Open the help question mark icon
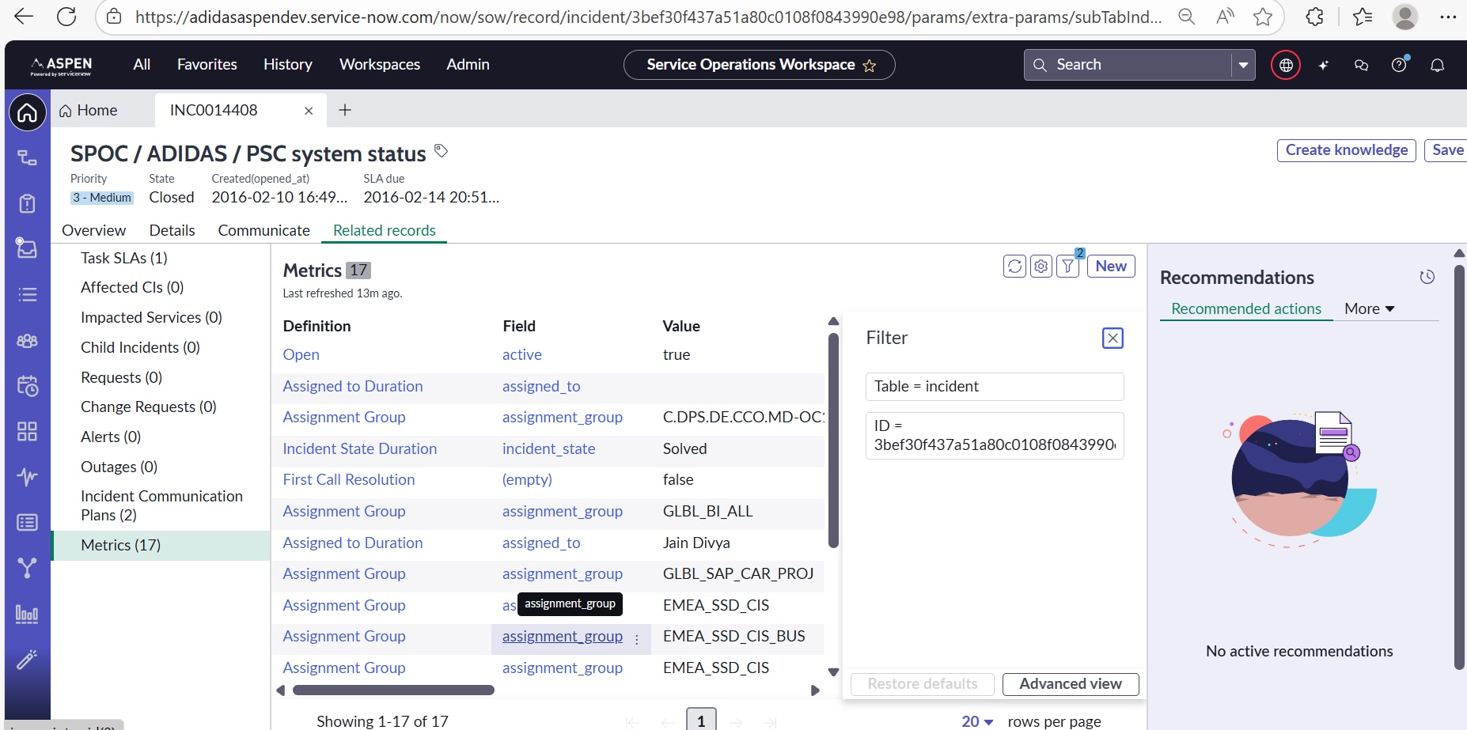The height and width of the screenshot is (730, 1467). click(1400, 65)
